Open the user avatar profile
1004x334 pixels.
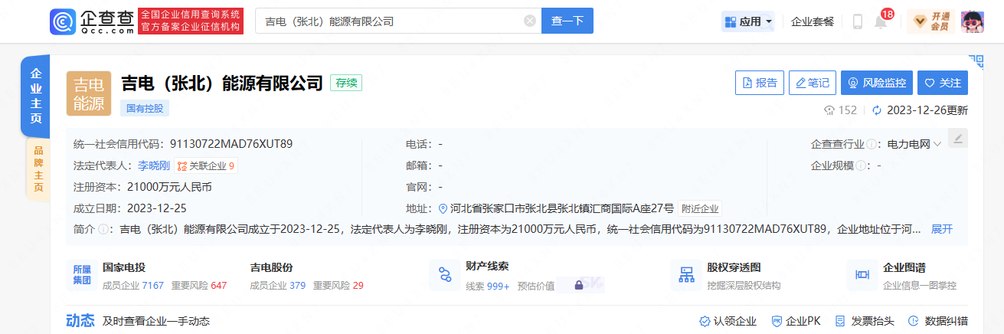pos(972,21)
